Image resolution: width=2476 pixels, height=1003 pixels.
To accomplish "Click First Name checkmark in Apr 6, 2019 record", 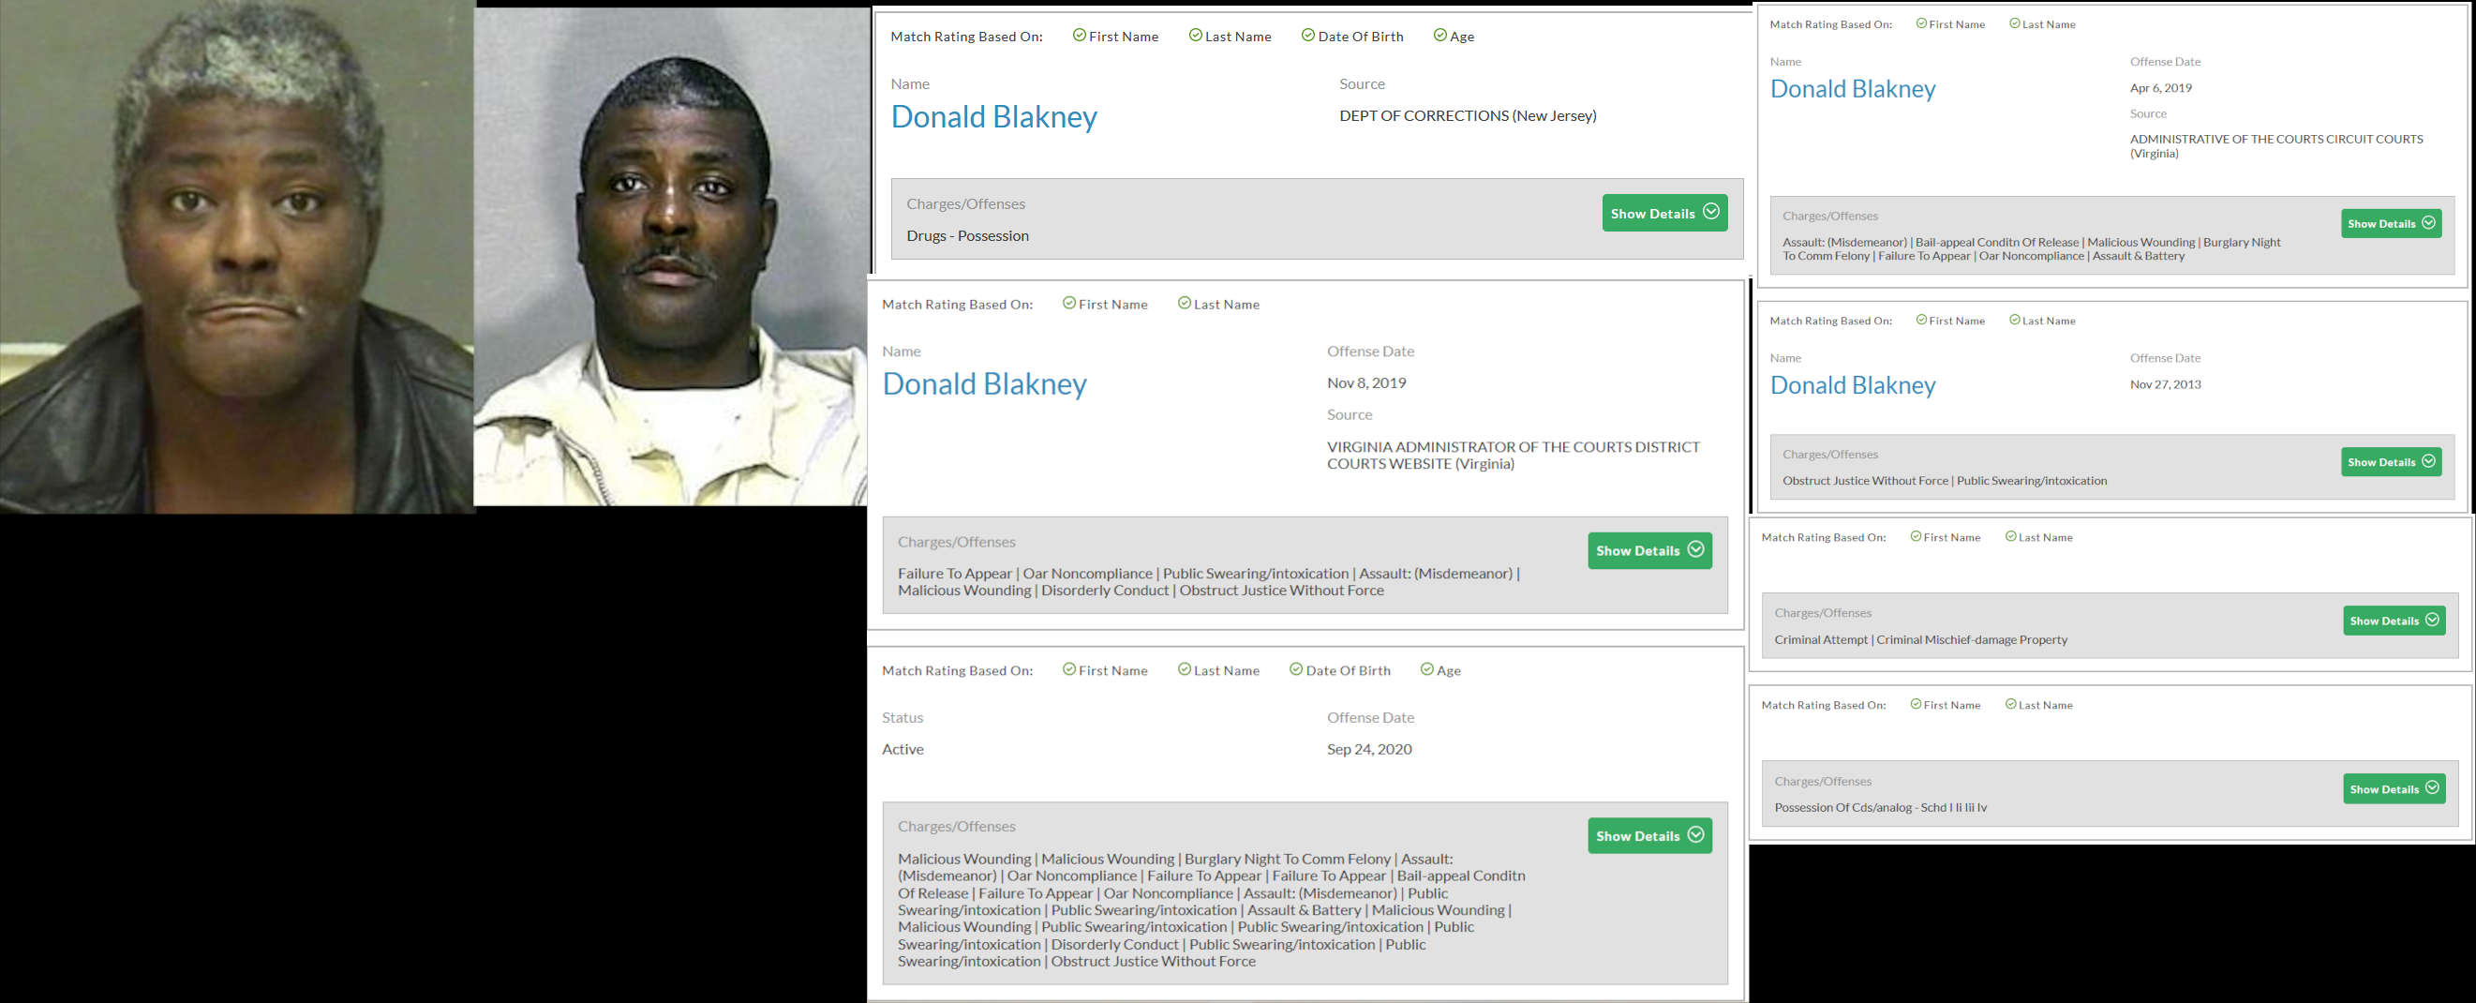I will pos(1921,23).
